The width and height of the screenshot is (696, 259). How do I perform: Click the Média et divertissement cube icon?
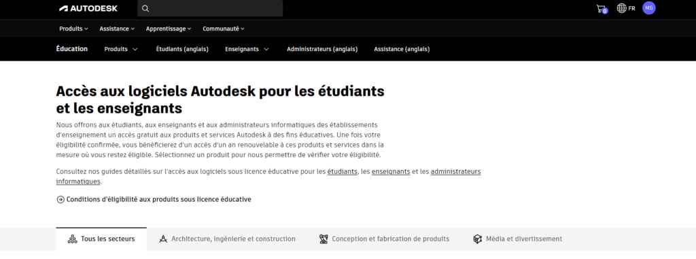click(x=478, y=239)
